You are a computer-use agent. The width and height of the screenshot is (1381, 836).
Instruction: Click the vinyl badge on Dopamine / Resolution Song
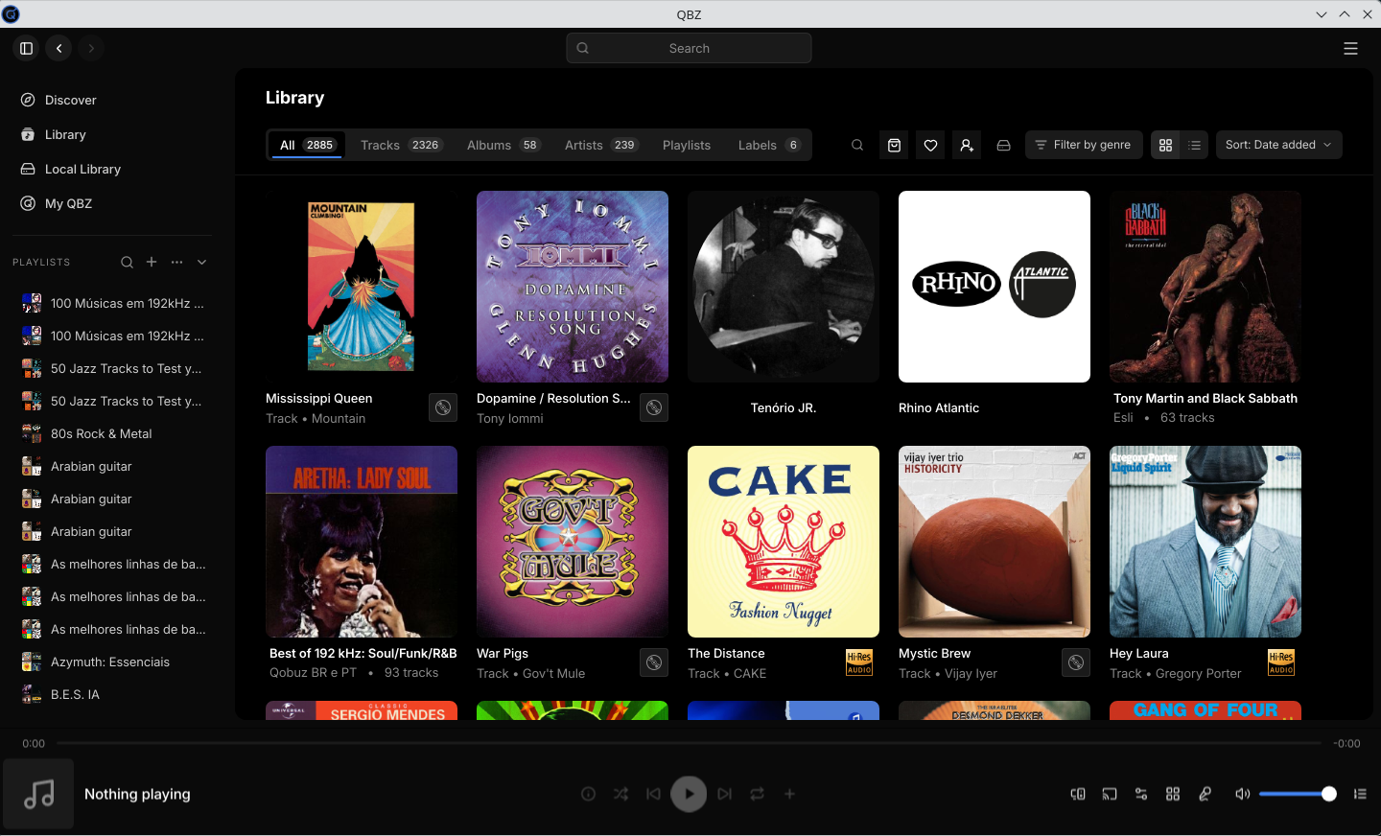(x=654, y=407)
